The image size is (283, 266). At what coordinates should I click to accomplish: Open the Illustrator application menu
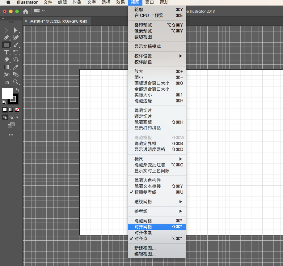coord(27,2)
